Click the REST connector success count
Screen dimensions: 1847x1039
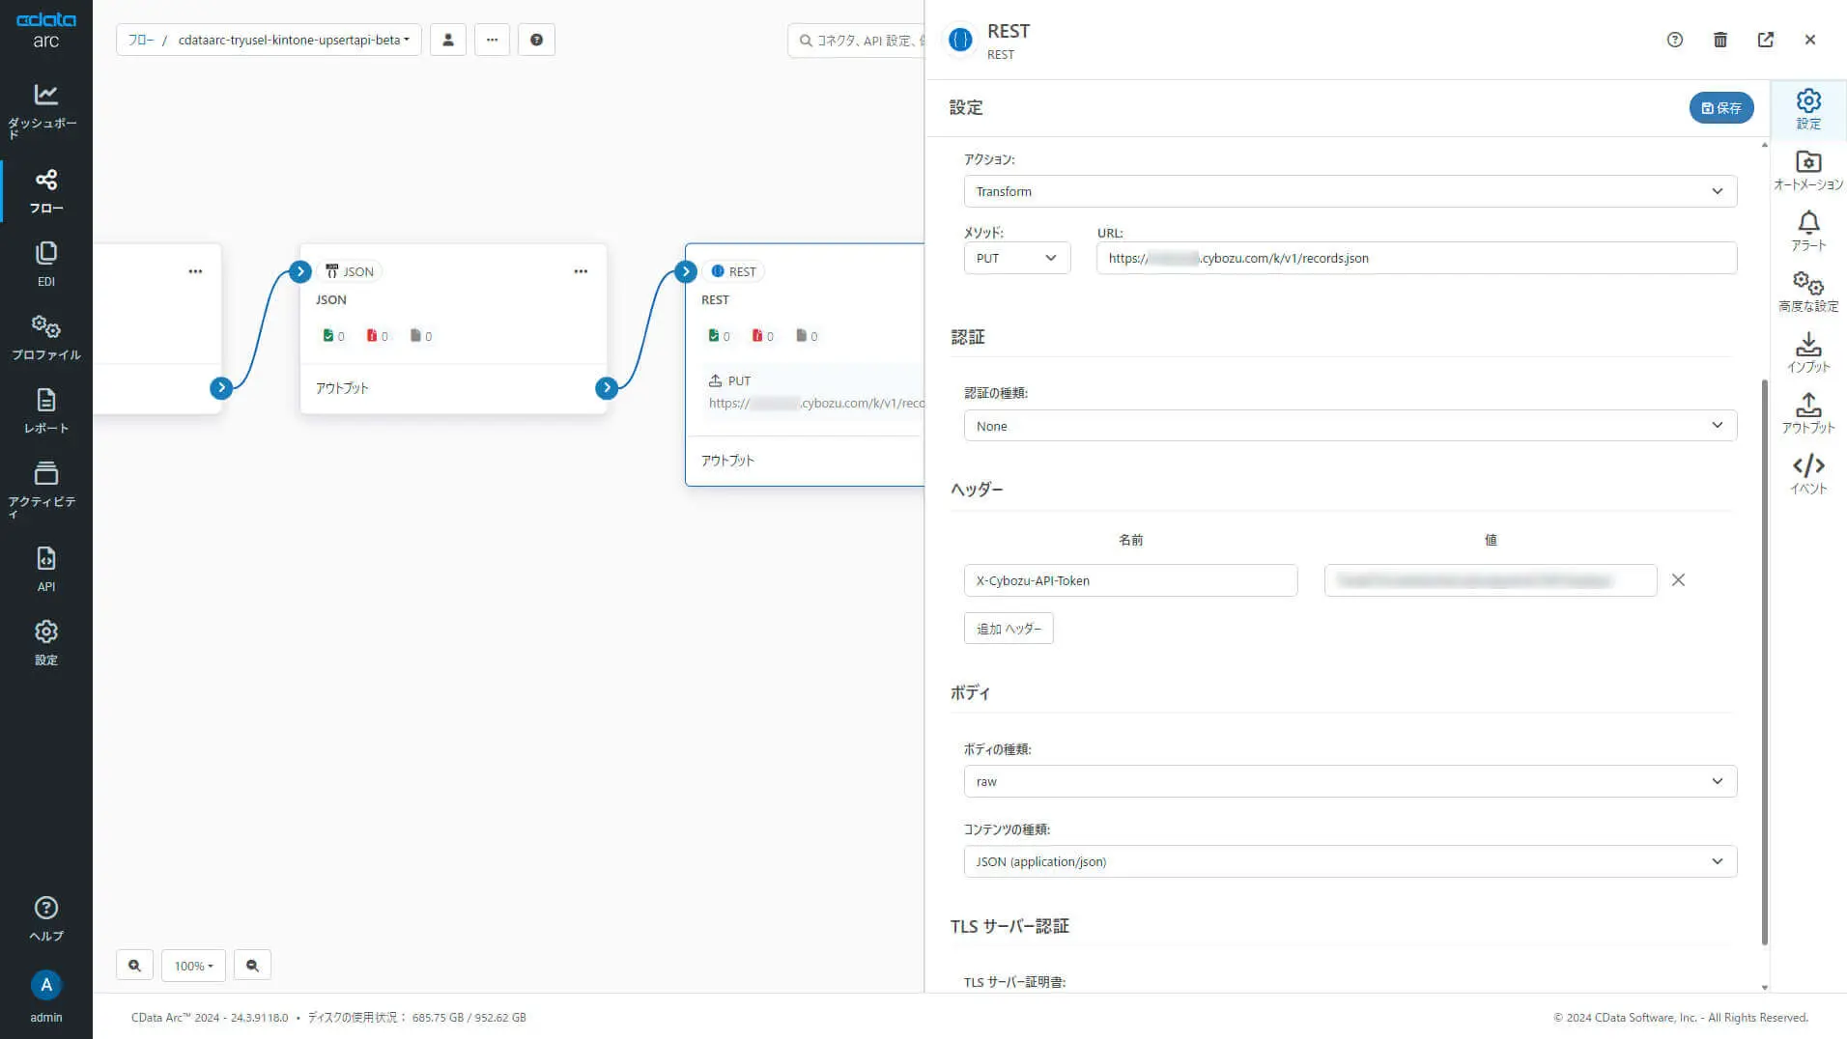tap(719, 336)
